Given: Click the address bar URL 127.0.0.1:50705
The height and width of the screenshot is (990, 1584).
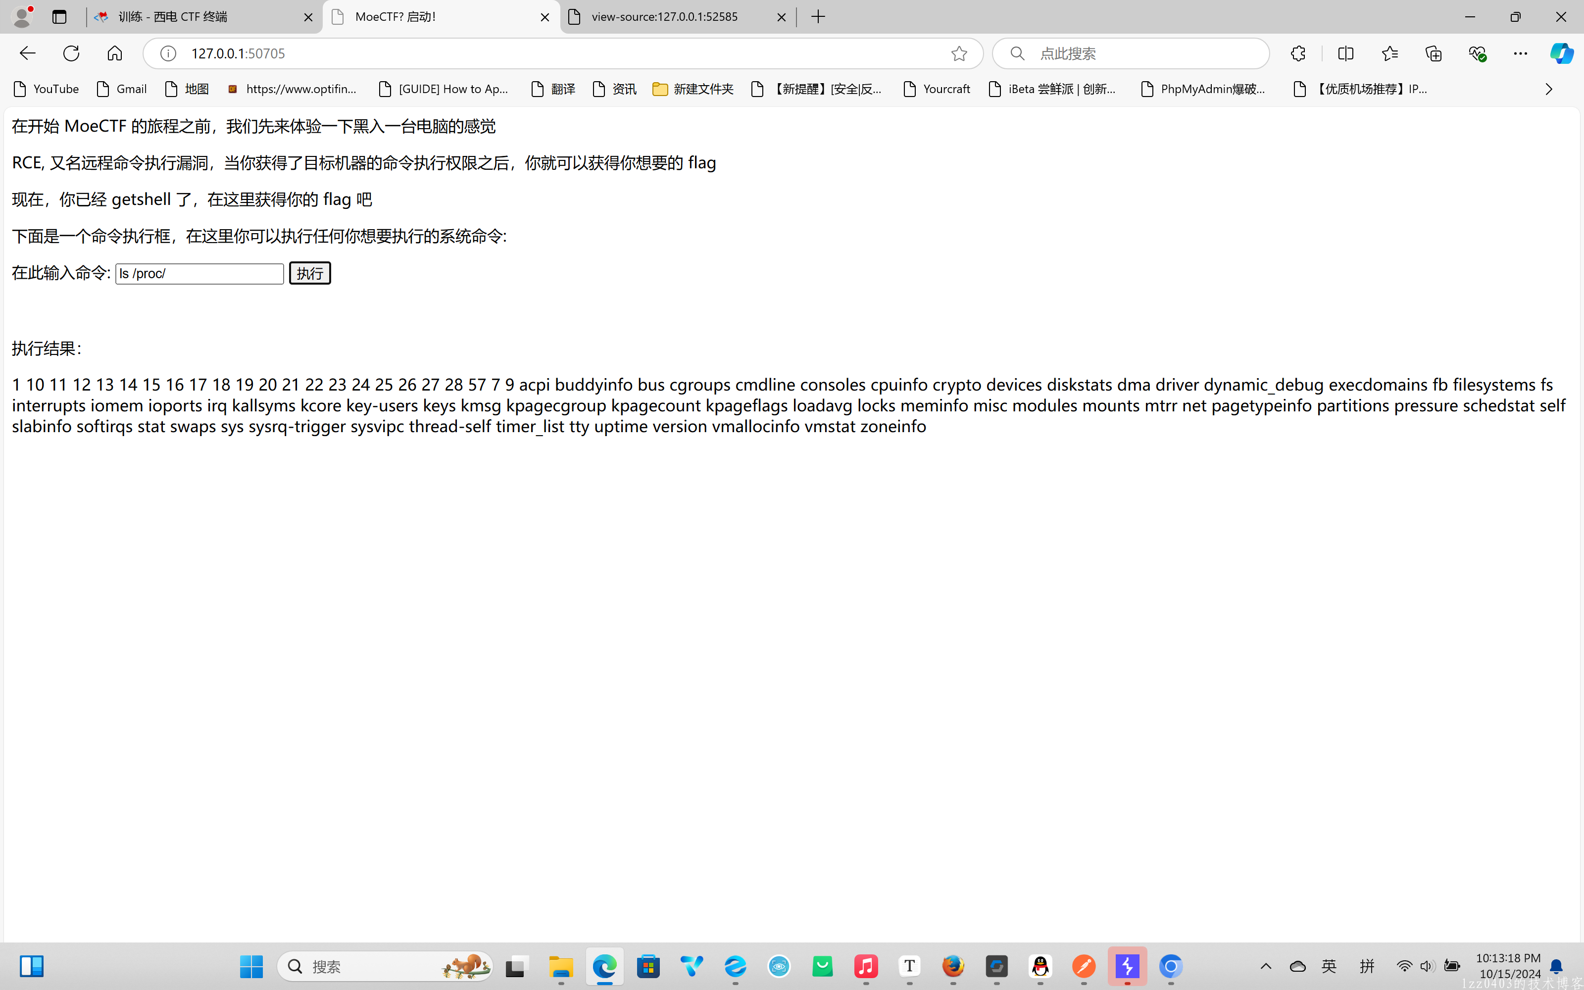Looking at the screenshot, I should point(238,53).
